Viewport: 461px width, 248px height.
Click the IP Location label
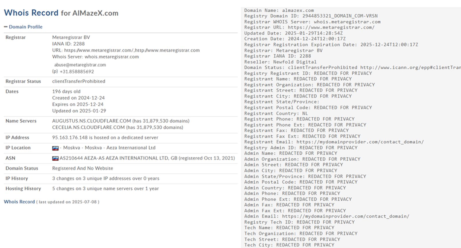(18, 148)
